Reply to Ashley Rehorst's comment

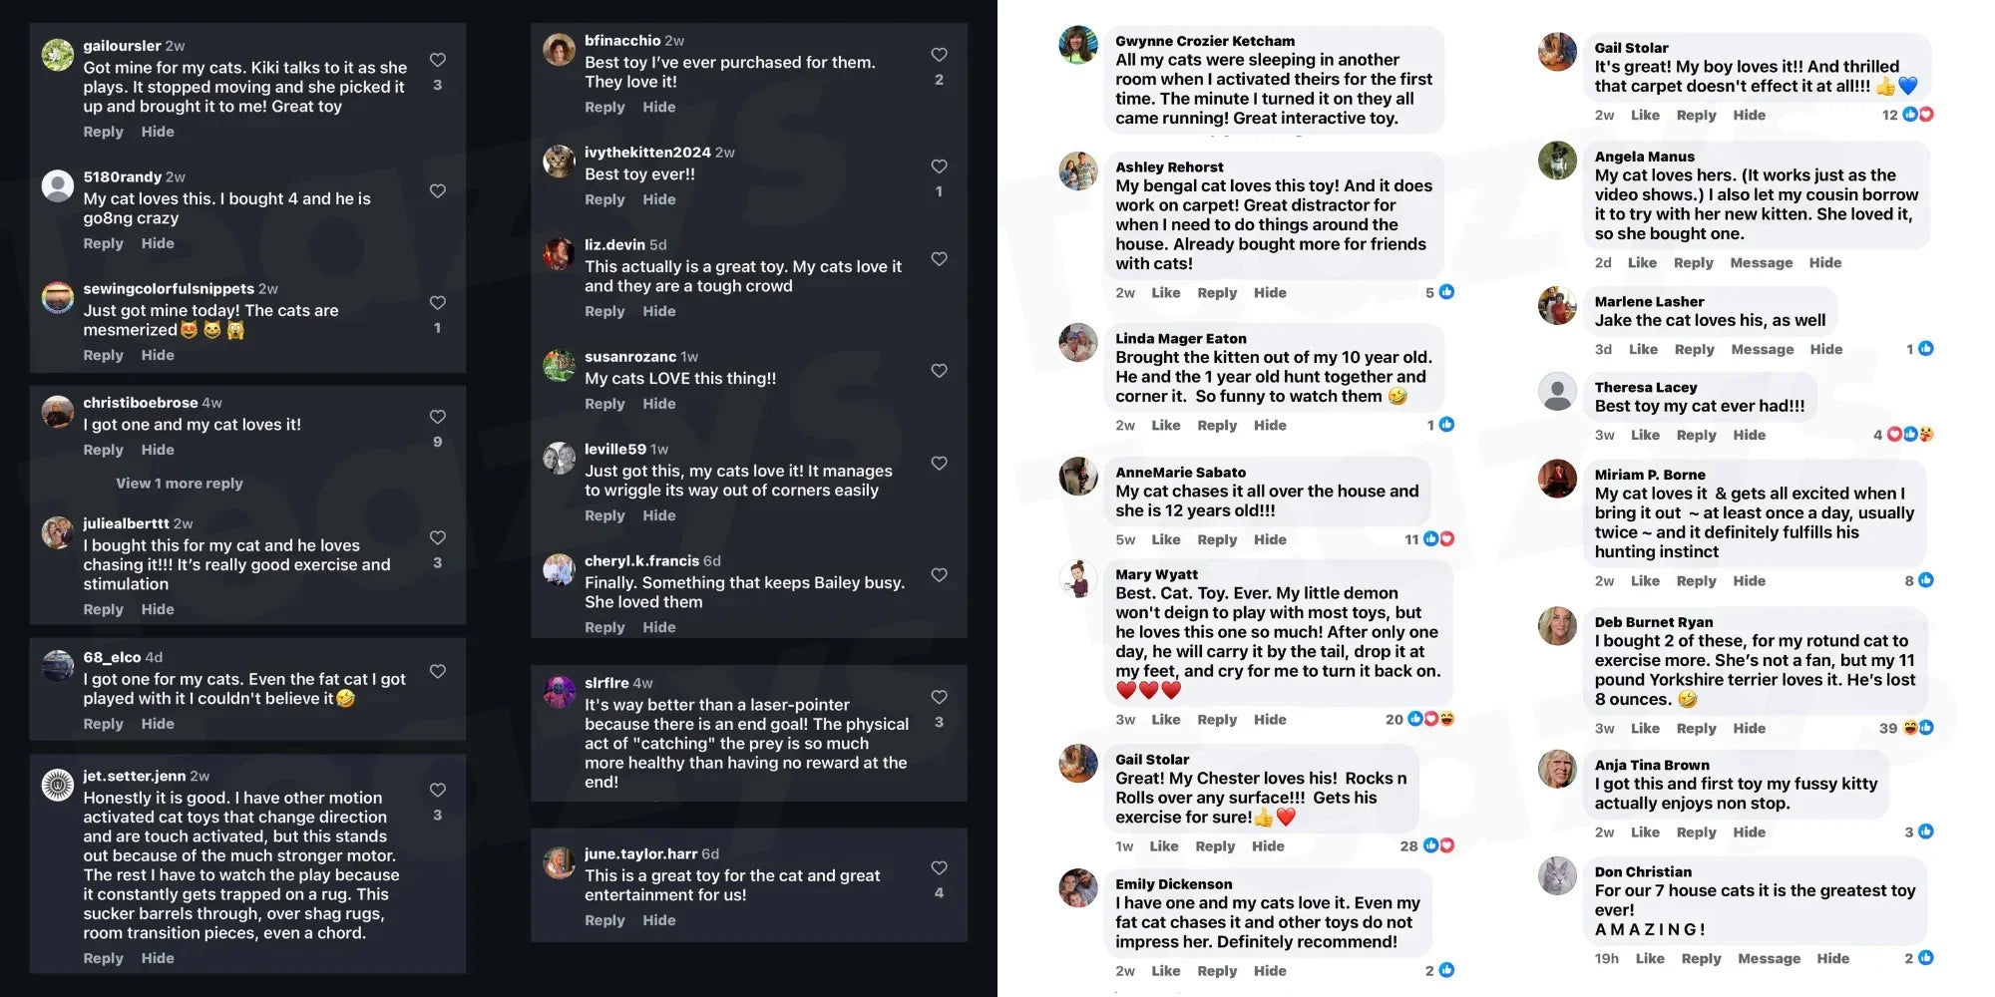point(1217,293)
